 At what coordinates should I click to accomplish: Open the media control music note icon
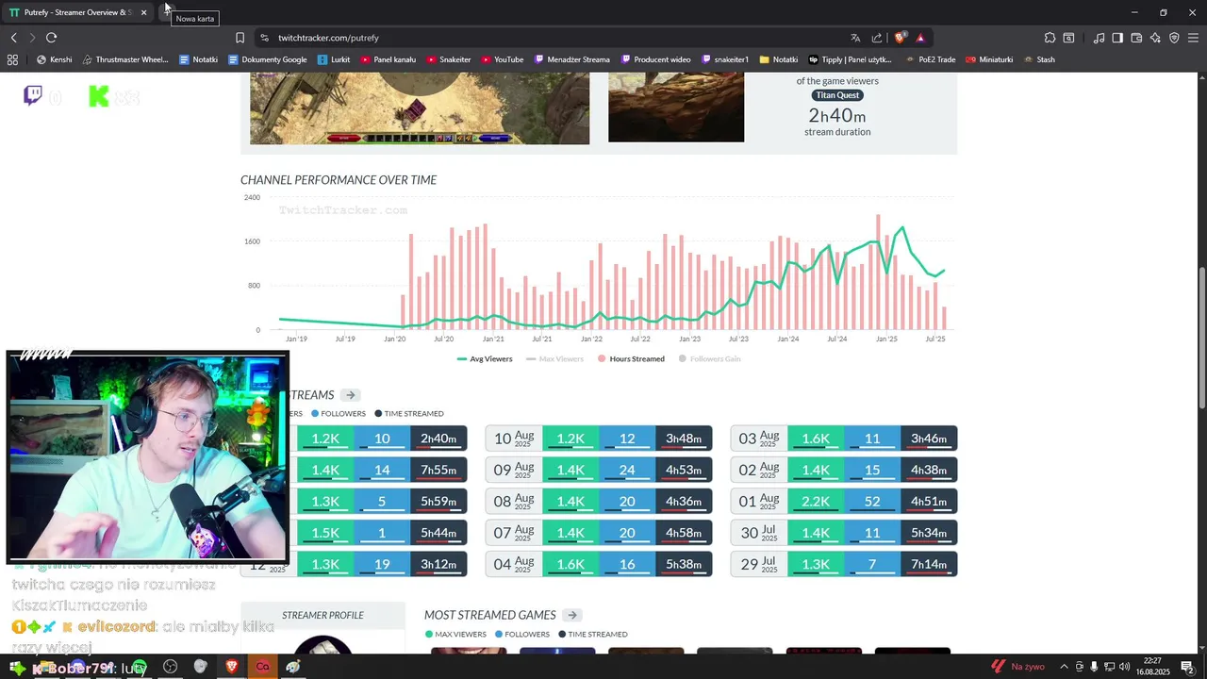click(x=1099, y=38)
